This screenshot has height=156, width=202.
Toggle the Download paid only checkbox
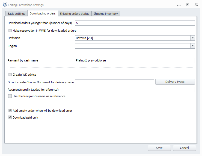pyautogui.click(x=10, y=117)
